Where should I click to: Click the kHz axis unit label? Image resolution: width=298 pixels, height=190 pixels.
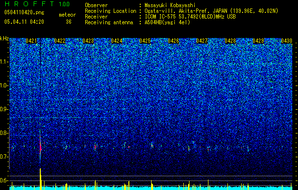(4, 38)
